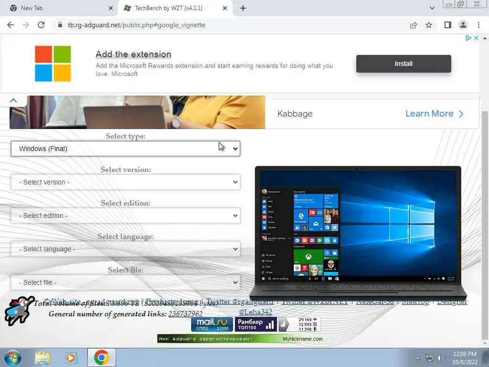The height and width of the screenshot is (367, 489).
Task: Click the MyNickname.com banner
Action: coord(240,339)
